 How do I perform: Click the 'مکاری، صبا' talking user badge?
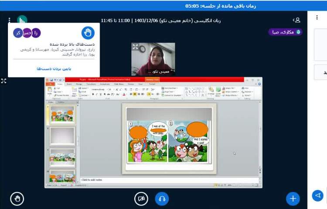pyautogui.click(x=285, y=32)
